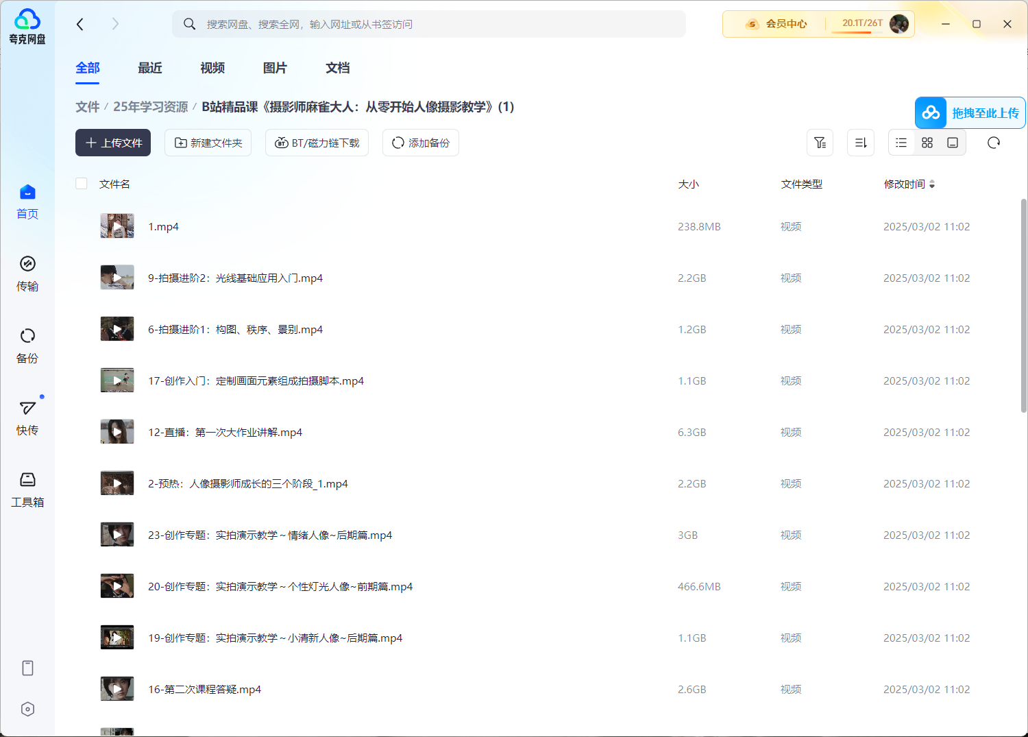Sort by 修改时间 column arrow
This screenshot has height=737, width=1028.
pos(932,184)
